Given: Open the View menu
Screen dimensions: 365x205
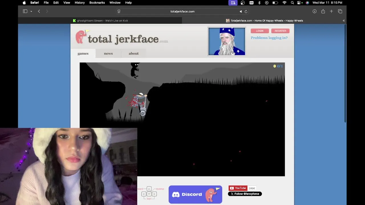Looking at the screenshot, I should (x=67, y=3).
